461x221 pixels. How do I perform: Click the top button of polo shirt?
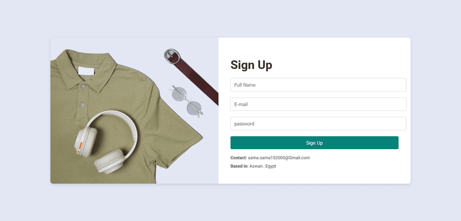[83, 86]
